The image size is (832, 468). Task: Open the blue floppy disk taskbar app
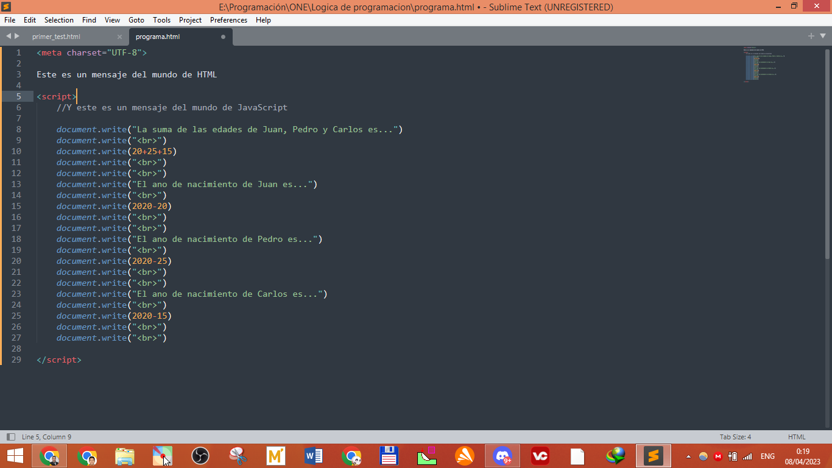coord(389,456)
